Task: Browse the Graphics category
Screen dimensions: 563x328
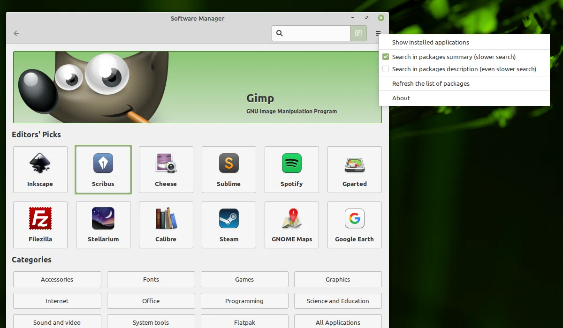Action: point(338,279)
